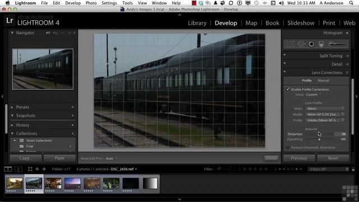Toggle the Detail panel switch

click(x=284, y=63)
